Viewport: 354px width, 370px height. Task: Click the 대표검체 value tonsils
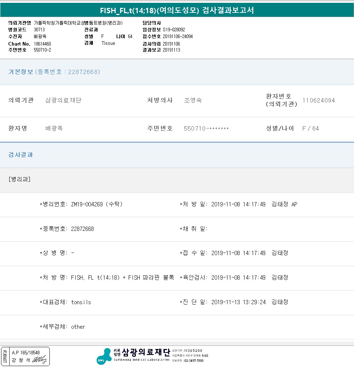click(81, 302)
